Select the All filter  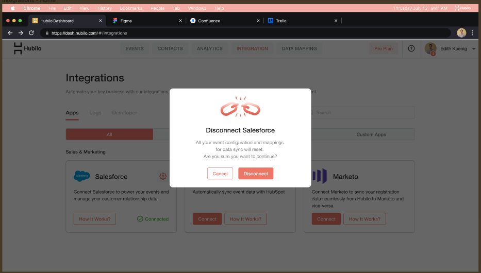[x=109, y=134]
